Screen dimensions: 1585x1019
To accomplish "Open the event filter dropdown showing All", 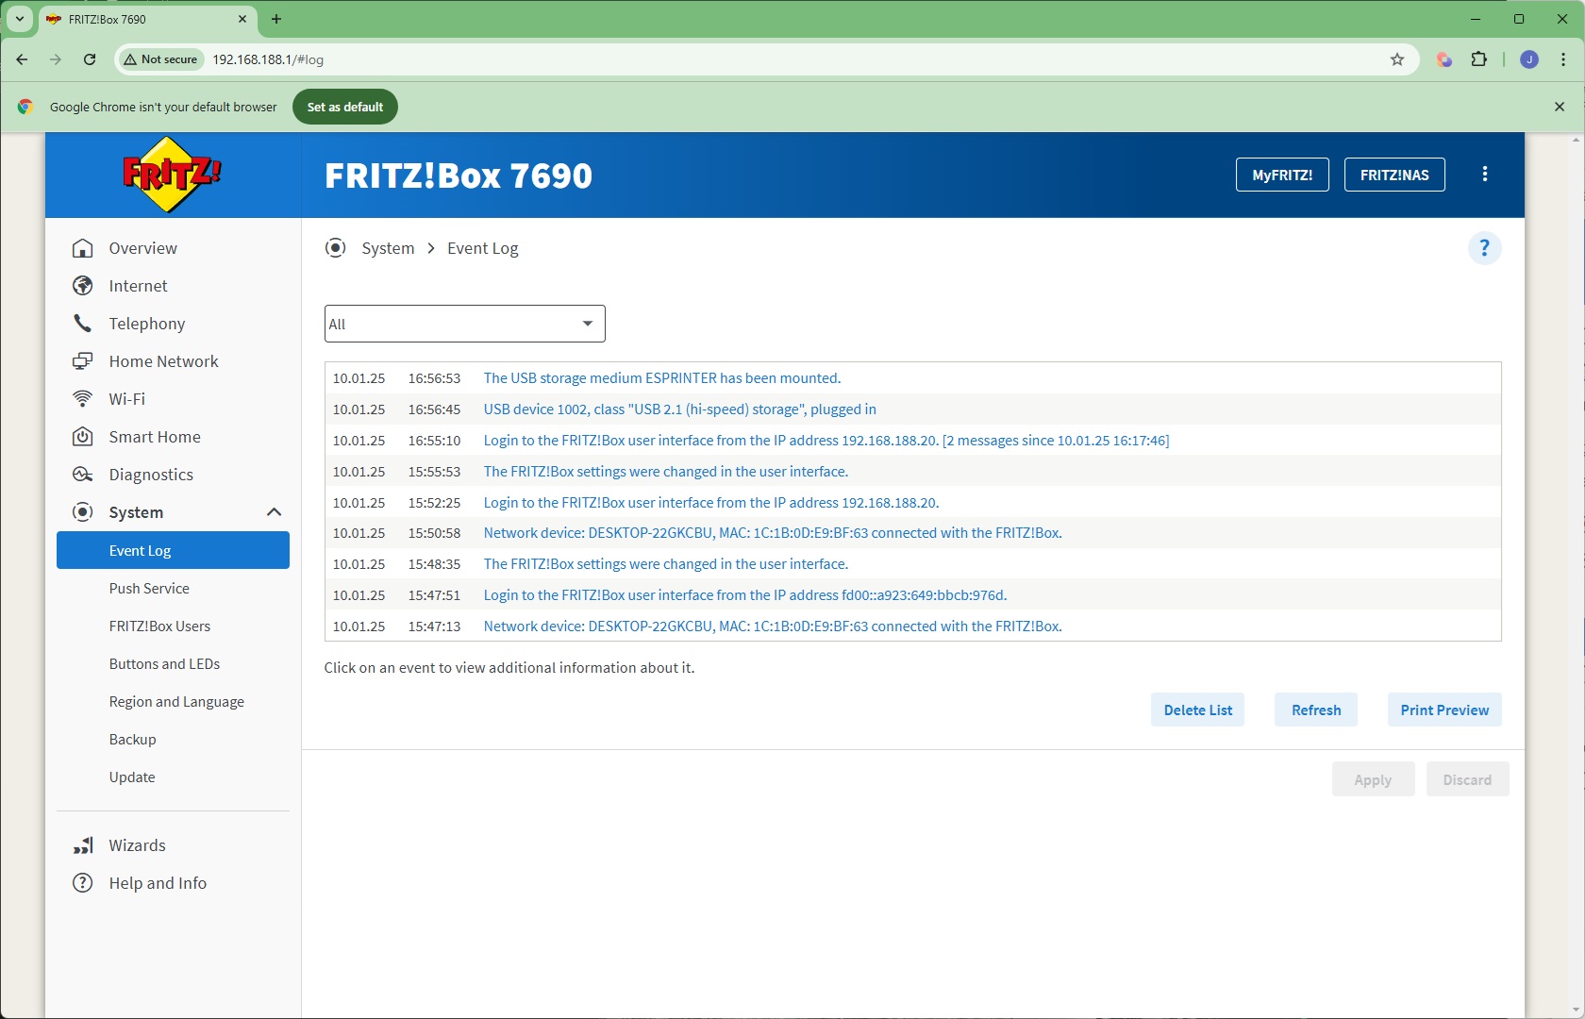I will point(465,324).
